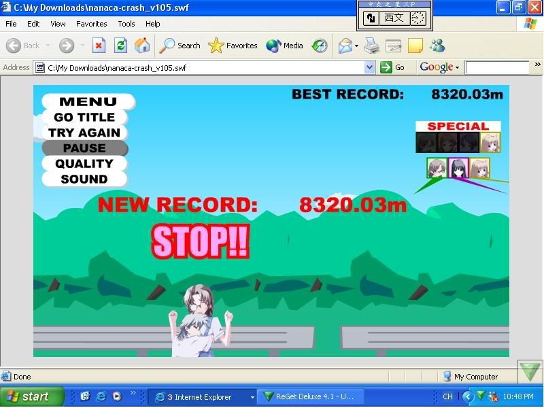The width and height of the screenshot is (544, 408).
Task: Click the purple-framed dark-haired girl portrait
Action: 458,168
